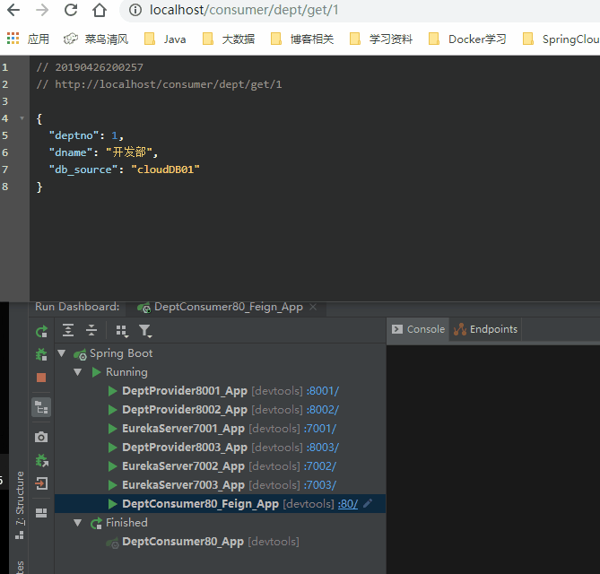Collapse the Finished group arrow
The width and height of the screenshot is (600, 574).
click(78, 523)
